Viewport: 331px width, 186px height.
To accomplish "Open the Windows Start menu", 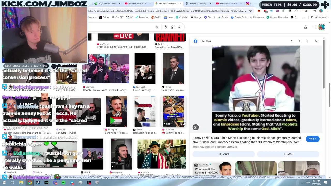I will pyautogui.click(x=4, y=183).
